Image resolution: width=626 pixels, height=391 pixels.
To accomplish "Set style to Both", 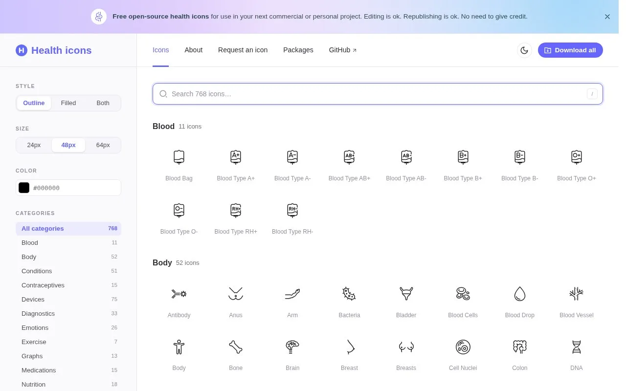I will click(103, 103).
